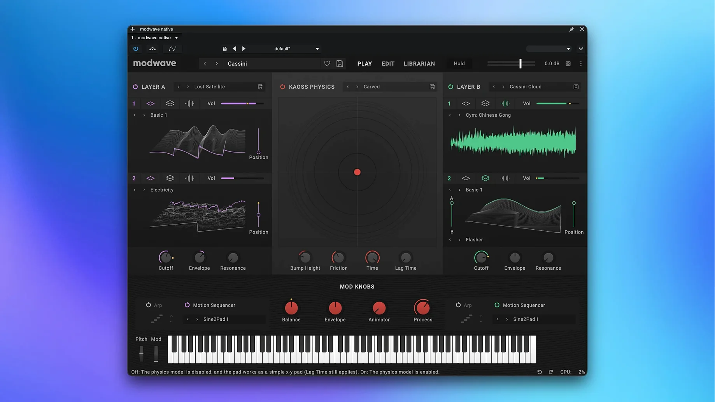Pin the modwave native window

pyautogui.click(x=571, y=29)
